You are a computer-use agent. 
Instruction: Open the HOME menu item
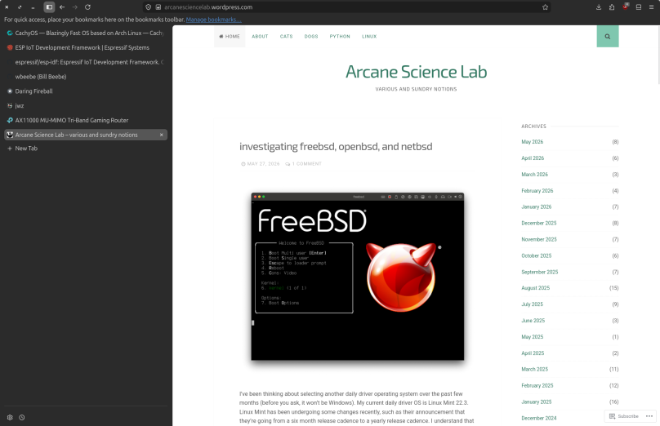[230, 37]
